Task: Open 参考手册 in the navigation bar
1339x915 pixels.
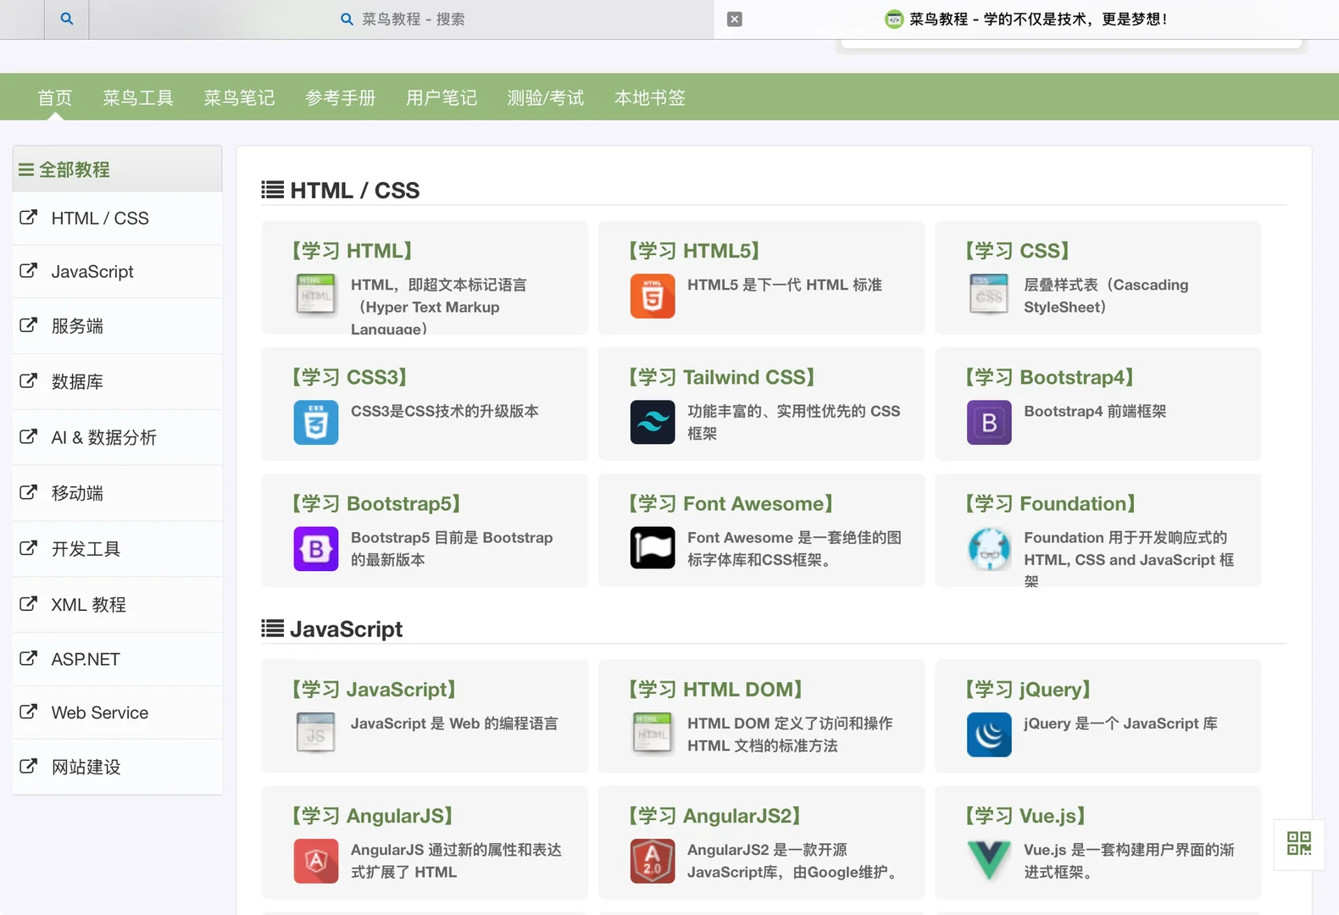Action: [x=341, y=97]
